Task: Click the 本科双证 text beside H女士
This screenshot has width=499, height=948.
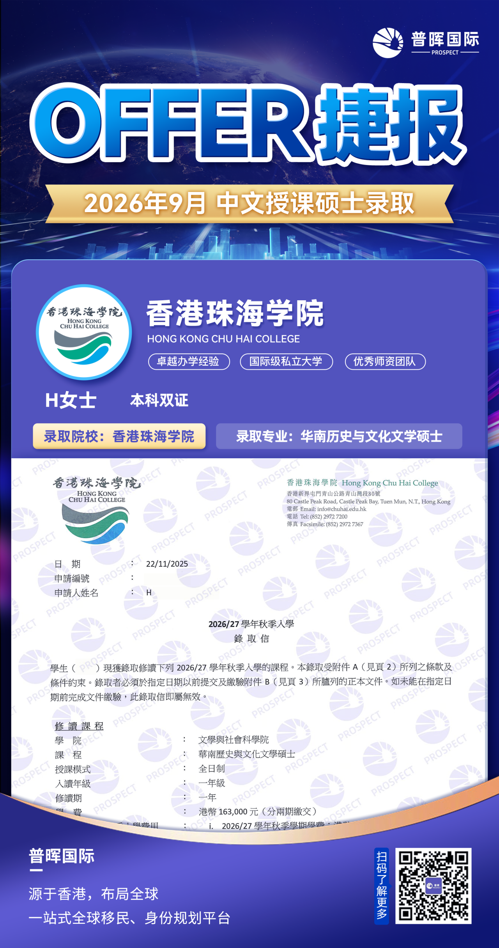Action: click(x=159, y=400)
